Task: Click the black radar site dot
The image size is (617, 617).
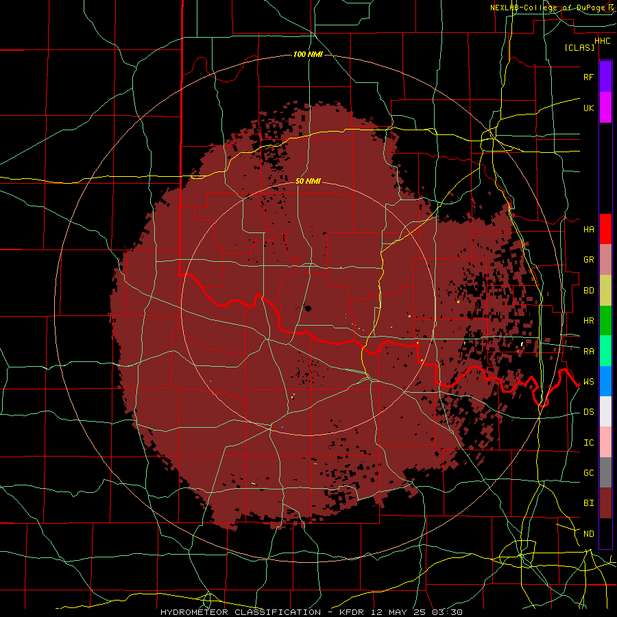Action: coord(308,308)
